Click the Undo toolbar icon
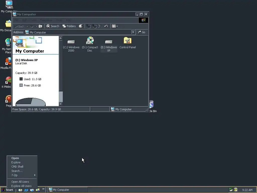This screenshot has width=257, height=193. pos(106,26)
